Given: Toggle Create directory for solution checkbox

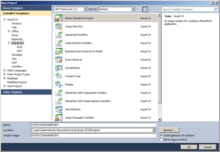Looking at the screenshot, I should (x=161, y=135).
